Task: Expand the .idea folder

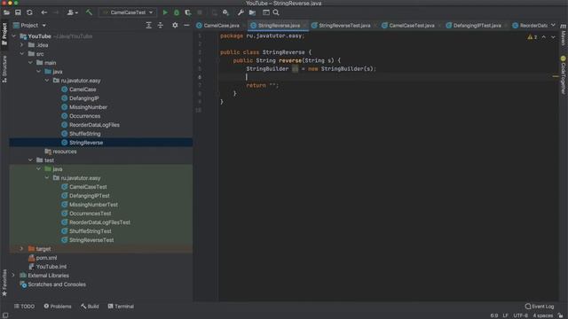Action: coord(21,45)
